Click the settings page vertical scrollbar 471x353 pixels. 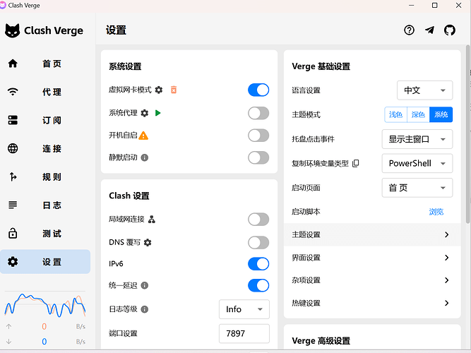click(467, 133)
